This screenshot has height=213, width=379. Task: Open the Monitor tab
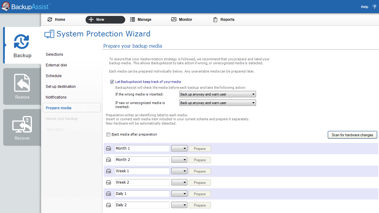(x=182, y=20)
